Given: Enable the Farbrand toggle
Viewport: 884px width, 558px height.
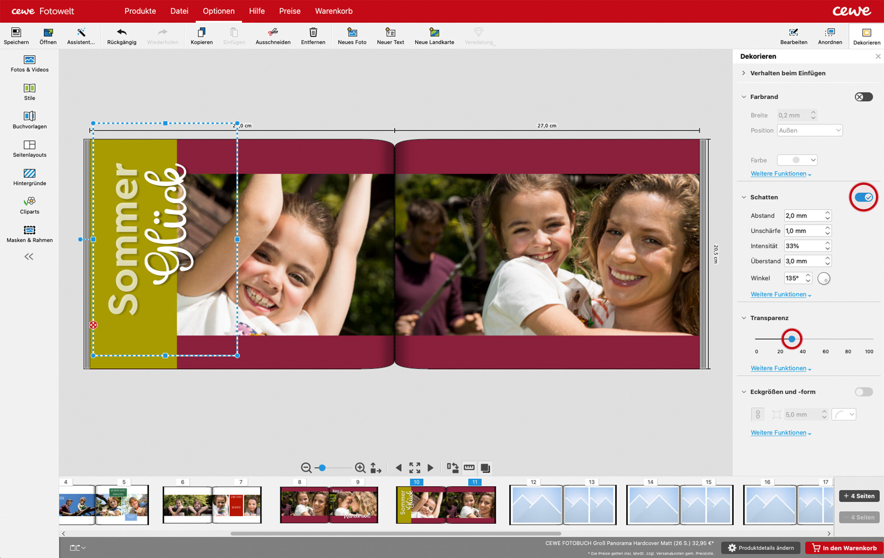Looking at the screenshot, I should (x=863, y=96).
